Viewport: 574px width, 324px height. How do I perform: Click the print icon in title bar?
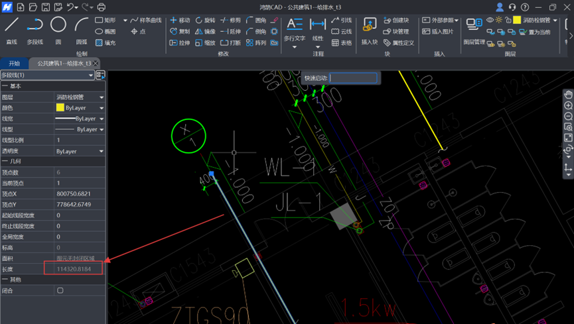[x=102, y=7]
